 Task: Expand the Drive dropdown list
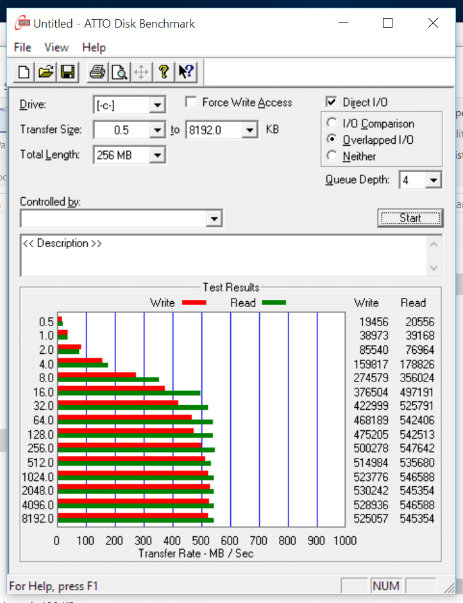tap(157, 105)
